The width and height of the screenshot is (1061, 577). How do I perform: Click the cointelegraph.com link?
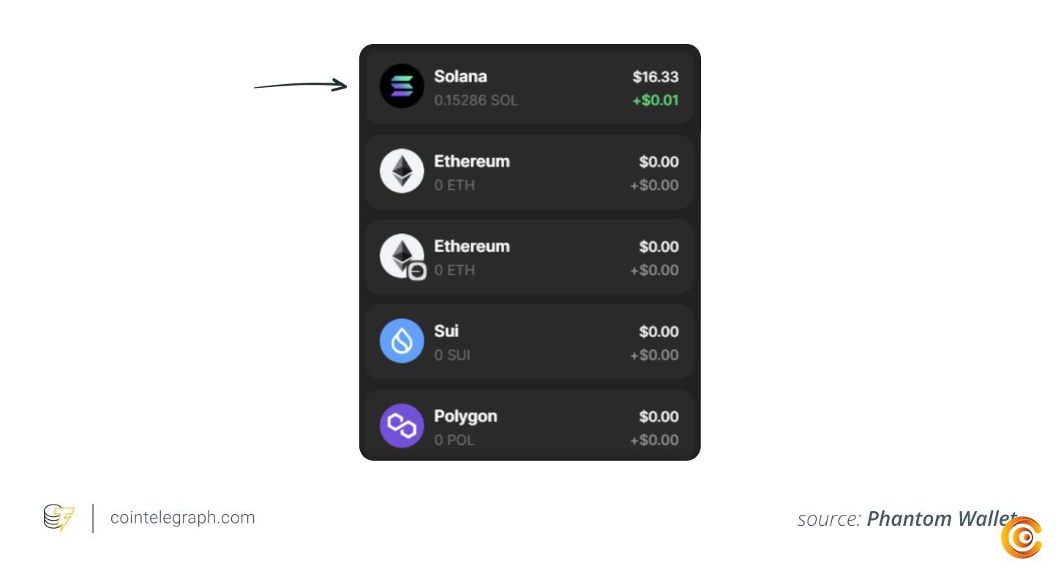tap(183, 518)
